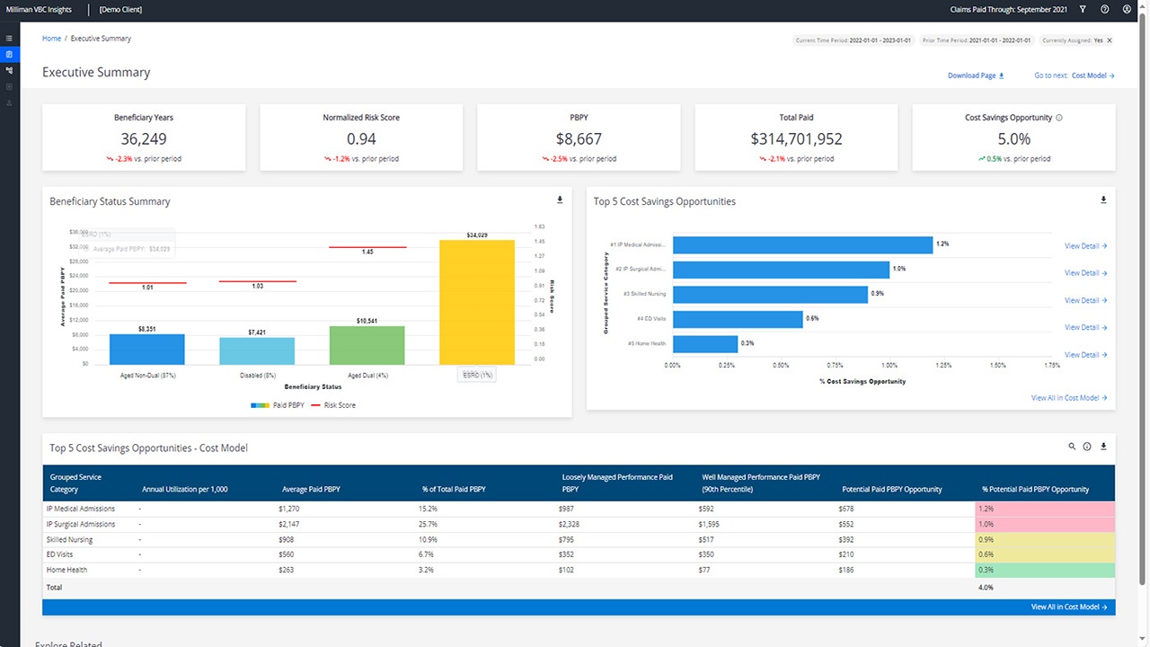Click View All in Cost Model in the table footer
The image size is (1150, 647).
[1069, 607]
